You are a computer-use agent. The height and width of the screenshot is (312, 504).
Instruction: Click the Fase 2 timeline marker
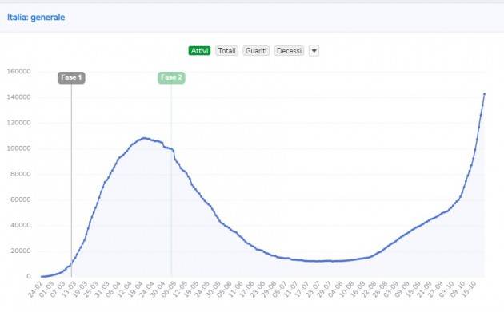pos(171,77)
